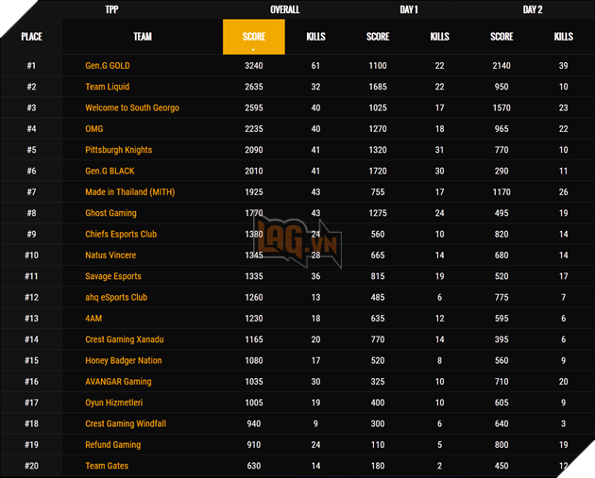Open the Team Liquid team link
The image size is (595, 478).
[x=107, y=87]
